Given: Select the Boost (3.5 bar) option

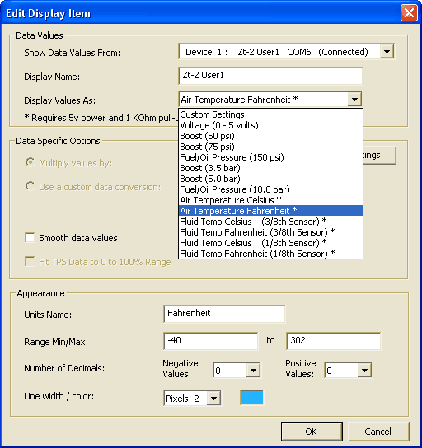Looking at the screenshot, I should pyautogui.click(x=270, y=168).
